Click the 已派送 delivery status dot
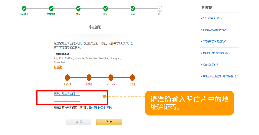The width and height of the screenshot is (259, 135). [89, 77]
